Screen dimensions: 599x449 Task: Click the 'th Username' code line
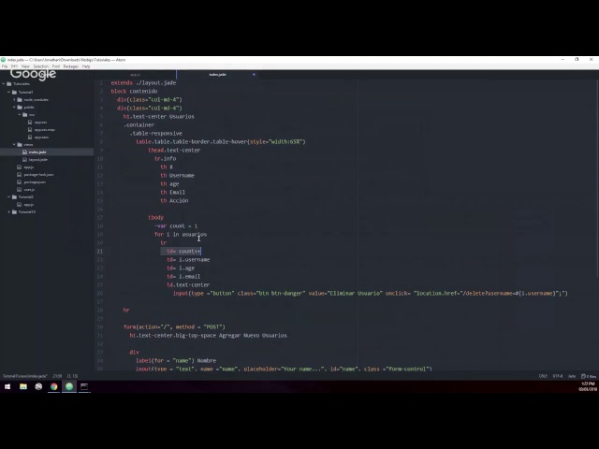coord(177,176)
